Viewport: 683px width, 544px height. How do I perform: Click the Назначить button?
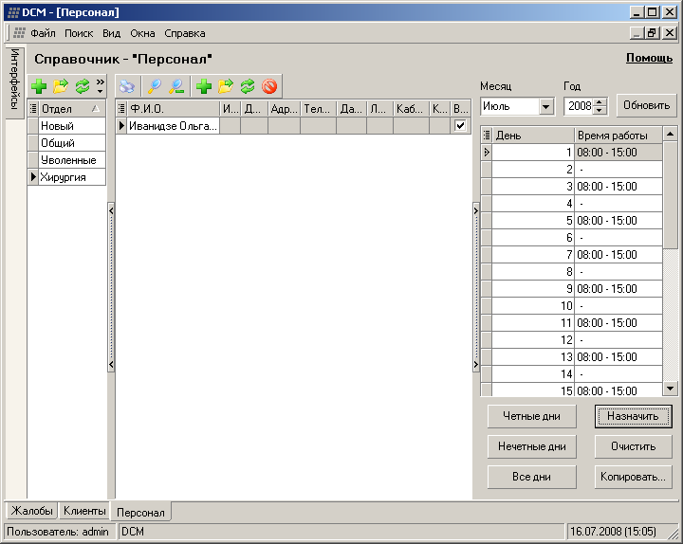[633, 416]
